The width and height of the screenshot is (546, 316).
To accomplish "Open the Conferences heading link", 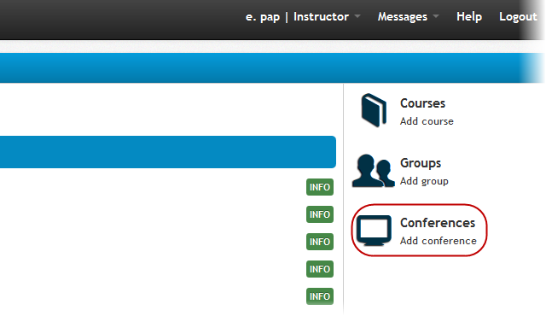I will (x=438, y=223).
